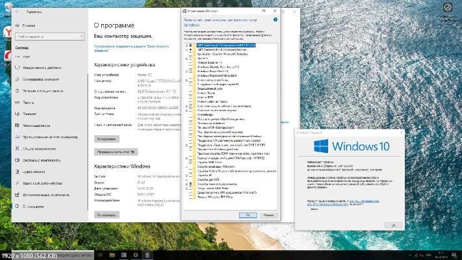Click Копировать under device specifications
The width and height of the screenshot is (462, 260).
coord(107,139)
